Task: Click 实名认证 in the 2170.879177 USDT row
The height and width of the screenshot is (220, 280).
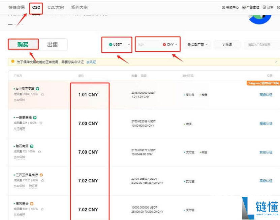Action: [x=266, y=152]
